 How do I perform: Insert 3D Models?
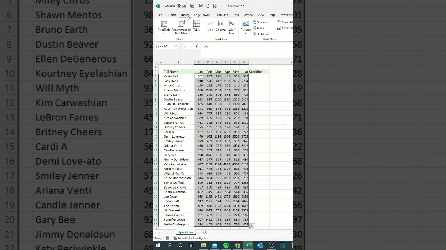262,34
